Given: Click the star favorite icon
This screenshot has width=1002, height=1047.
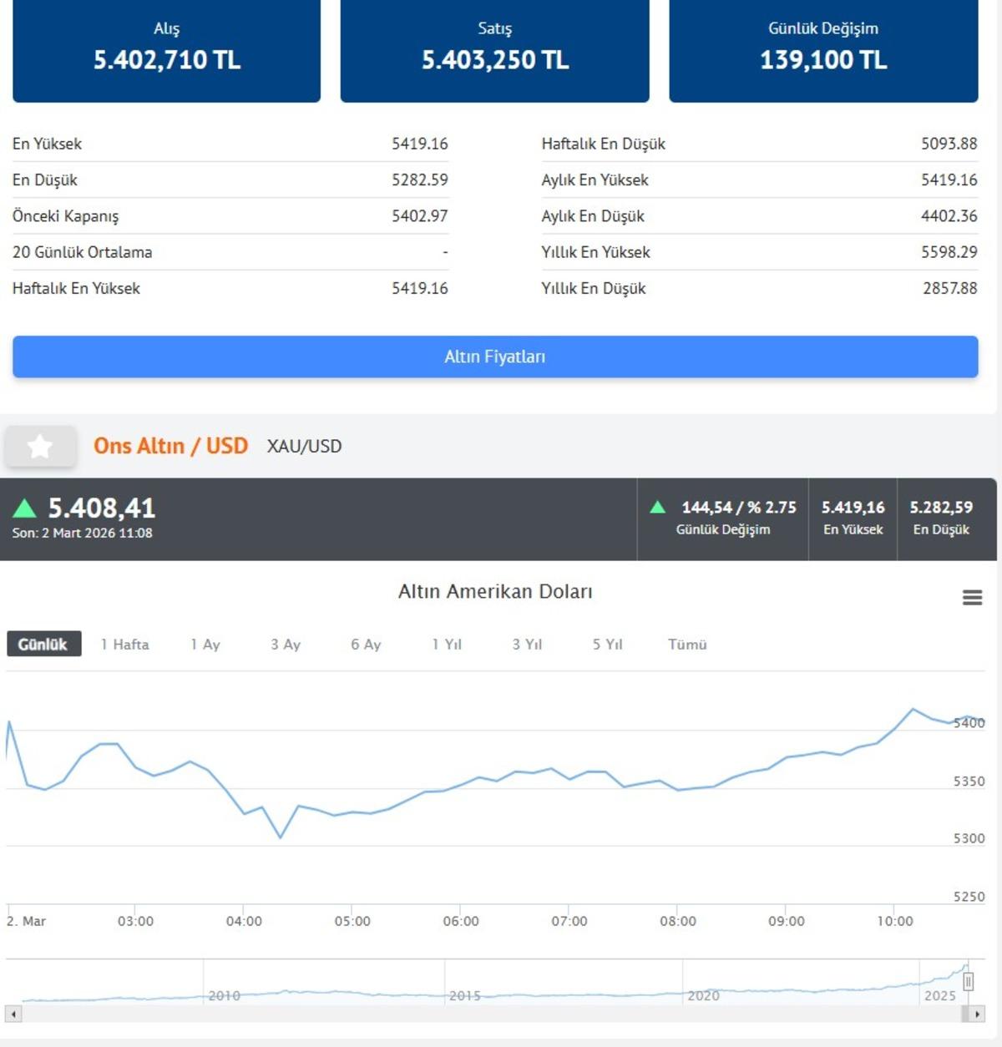Looking at the screenshot, I should 40,447.
